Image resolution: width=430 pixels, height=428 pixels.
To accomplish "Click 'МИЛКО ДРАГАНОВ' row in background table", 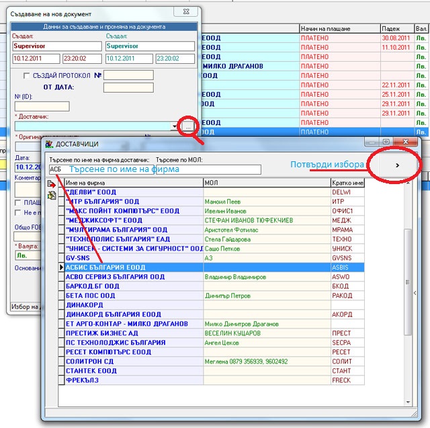I will point(233,66).
